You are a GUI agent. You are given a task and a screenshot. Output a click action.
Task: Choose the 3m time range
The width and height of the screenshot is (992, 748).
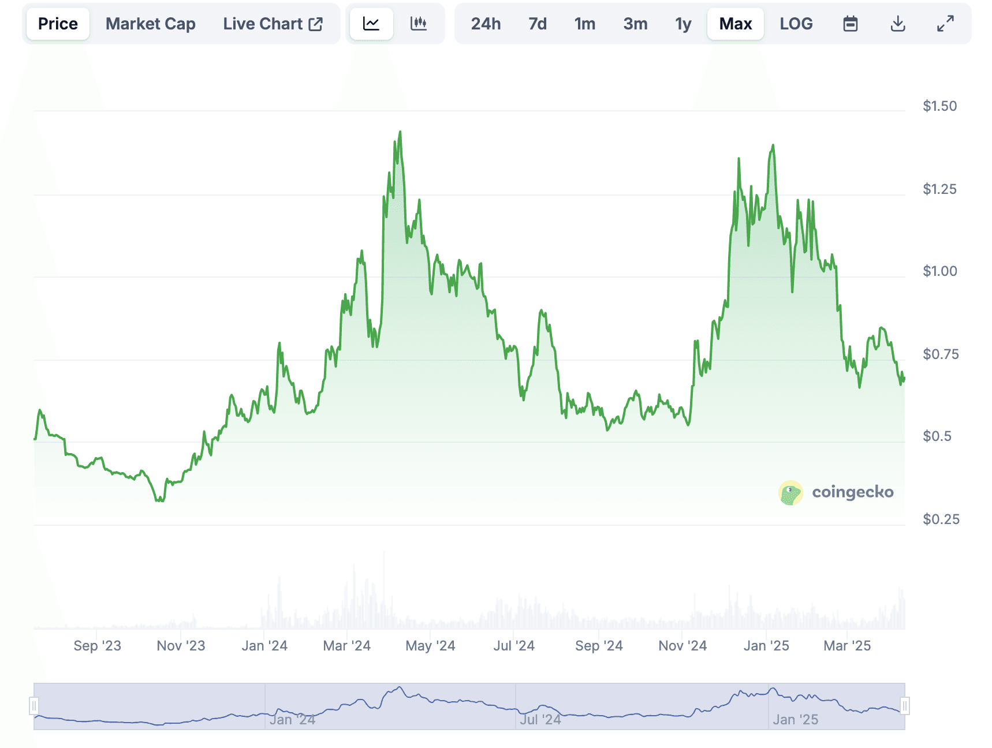click(635, 24)
